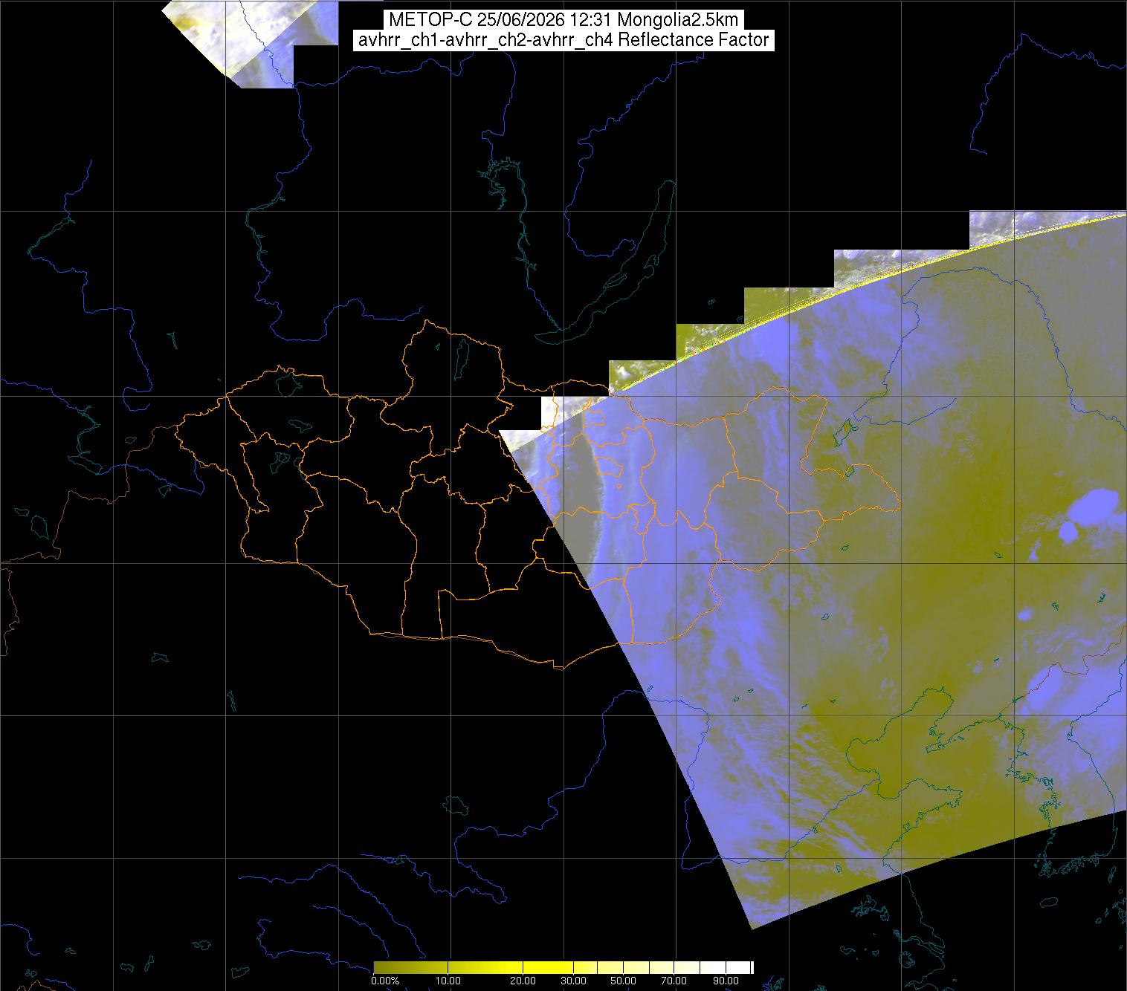Click the 0.00% color scale label
Screen dimensions: 1127x991
(385, 981)
